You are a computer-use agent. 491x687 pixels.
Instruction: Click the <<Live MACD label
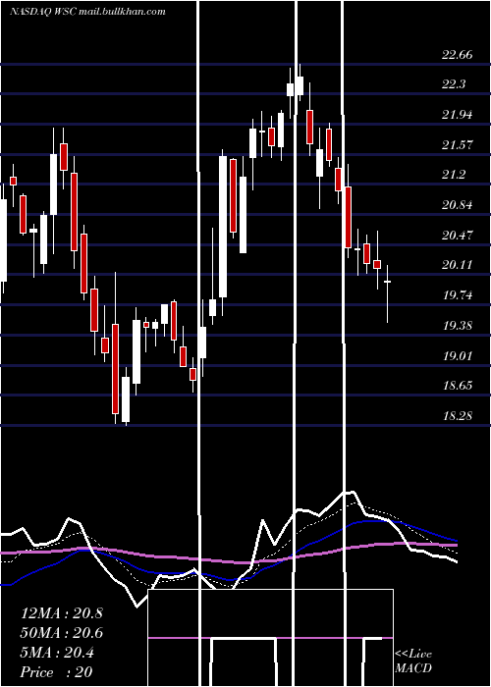[413, 661]
